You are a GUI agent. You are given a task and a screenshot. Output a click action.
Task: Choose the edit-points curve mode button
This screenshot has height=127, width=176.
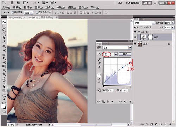click(x=99, y=75)
